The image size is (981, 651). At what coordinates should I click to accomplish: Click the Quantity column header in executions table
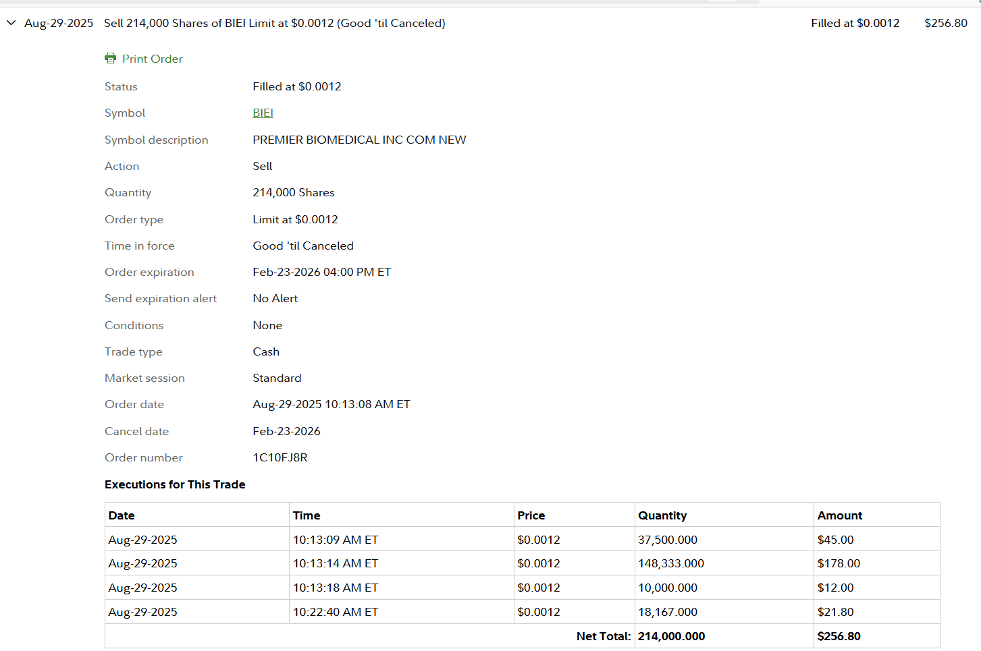tap(662, 515)
